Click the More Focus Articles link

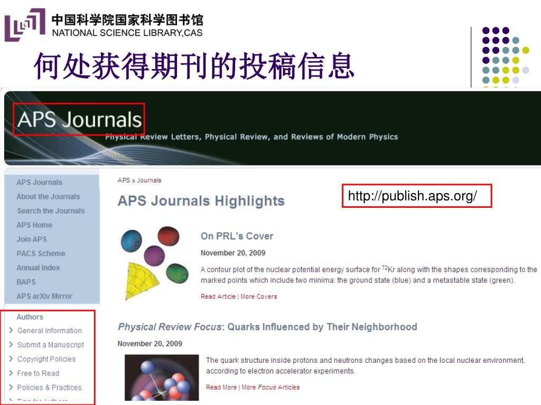click(x=270, y=387)
